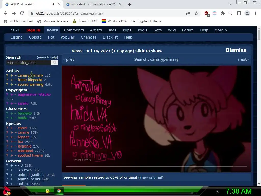The image size is (261, 196).
Task: Add the fox tag with its plus sign
Action: coord(12,142)
